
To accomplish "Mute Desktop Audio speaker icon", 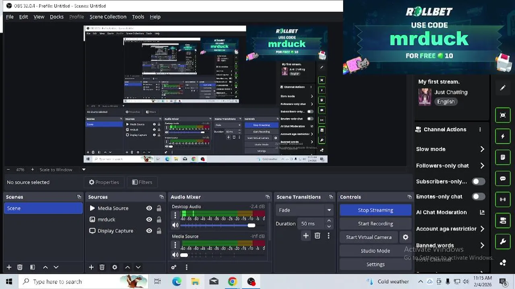I will pyautogui.click(x=175, y=225).
